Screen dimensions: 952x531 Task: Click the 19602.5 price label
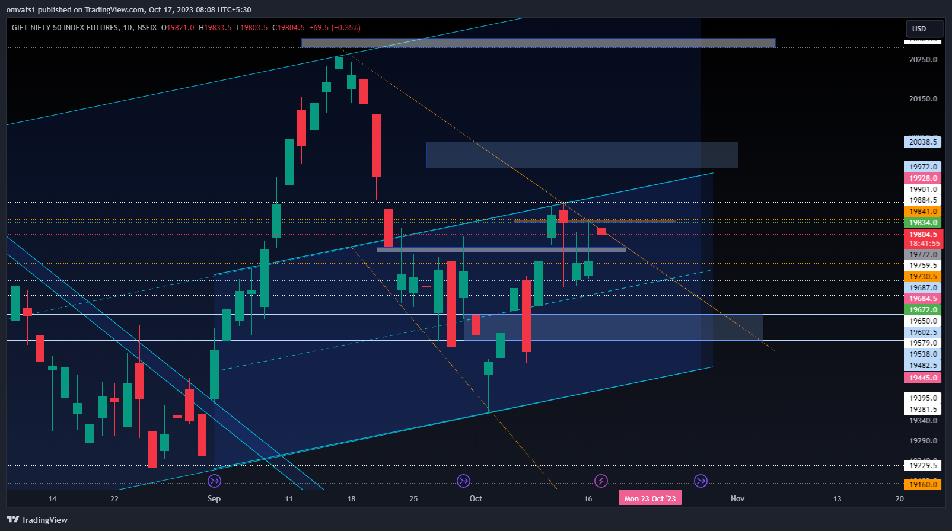(x=923, y=332)
